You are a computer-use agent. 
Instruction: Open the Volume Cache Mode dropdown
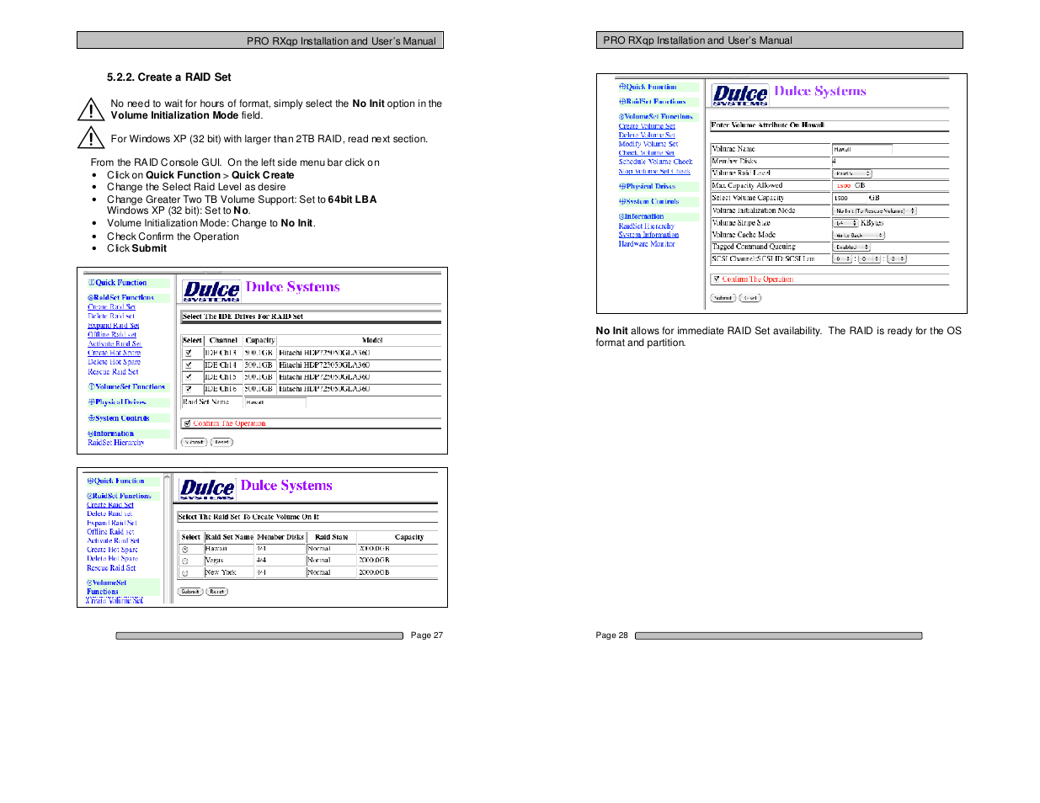coord(858,236)
